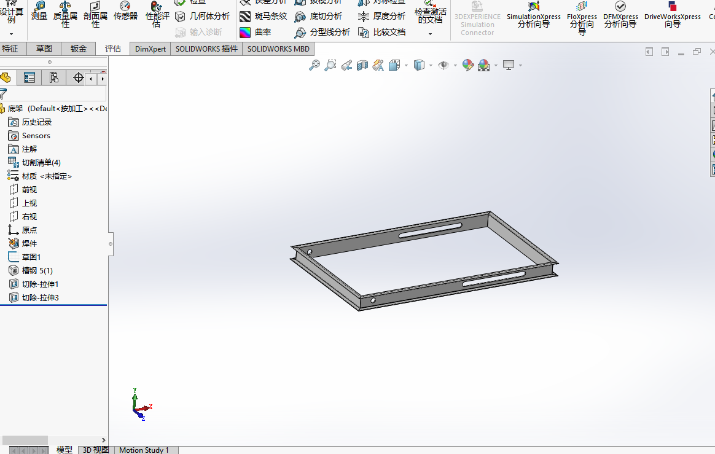The image size is (715, 454).
Task: Click the right arrow of manager tabs
Action: point(102,79)
